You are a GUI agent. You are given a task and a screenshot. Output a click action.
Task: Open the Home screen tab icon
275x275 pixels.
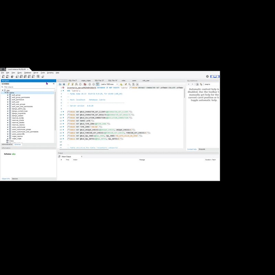[3, 69]
